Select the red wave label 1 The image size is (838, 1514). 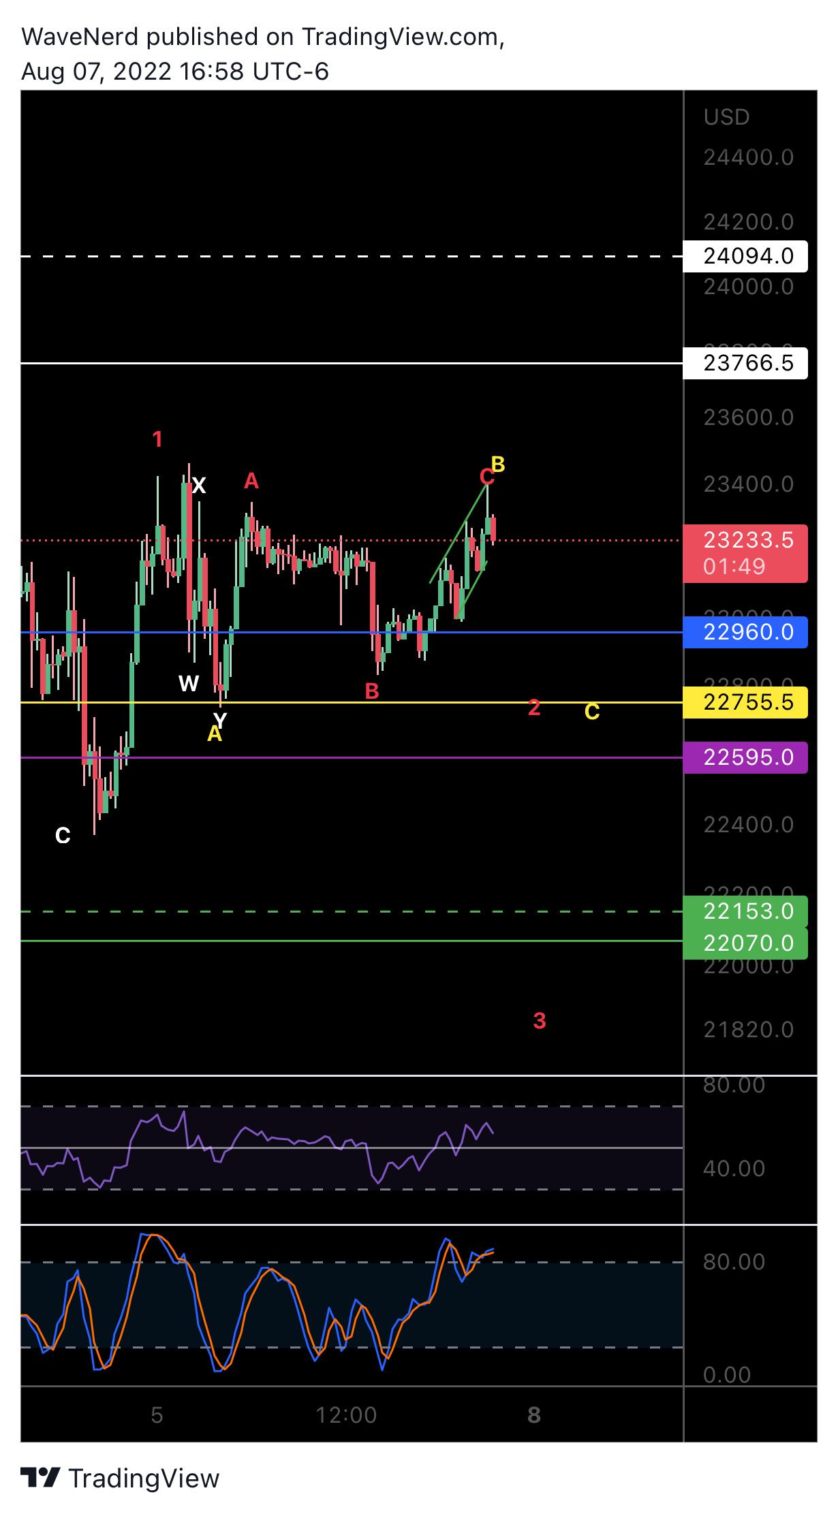click(x=157, y=439)
